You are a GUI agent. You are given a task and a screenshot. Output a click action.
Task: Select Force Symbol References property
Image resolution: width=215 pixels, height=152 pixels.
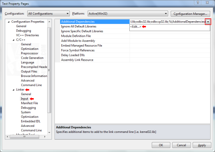coord(94,50)
